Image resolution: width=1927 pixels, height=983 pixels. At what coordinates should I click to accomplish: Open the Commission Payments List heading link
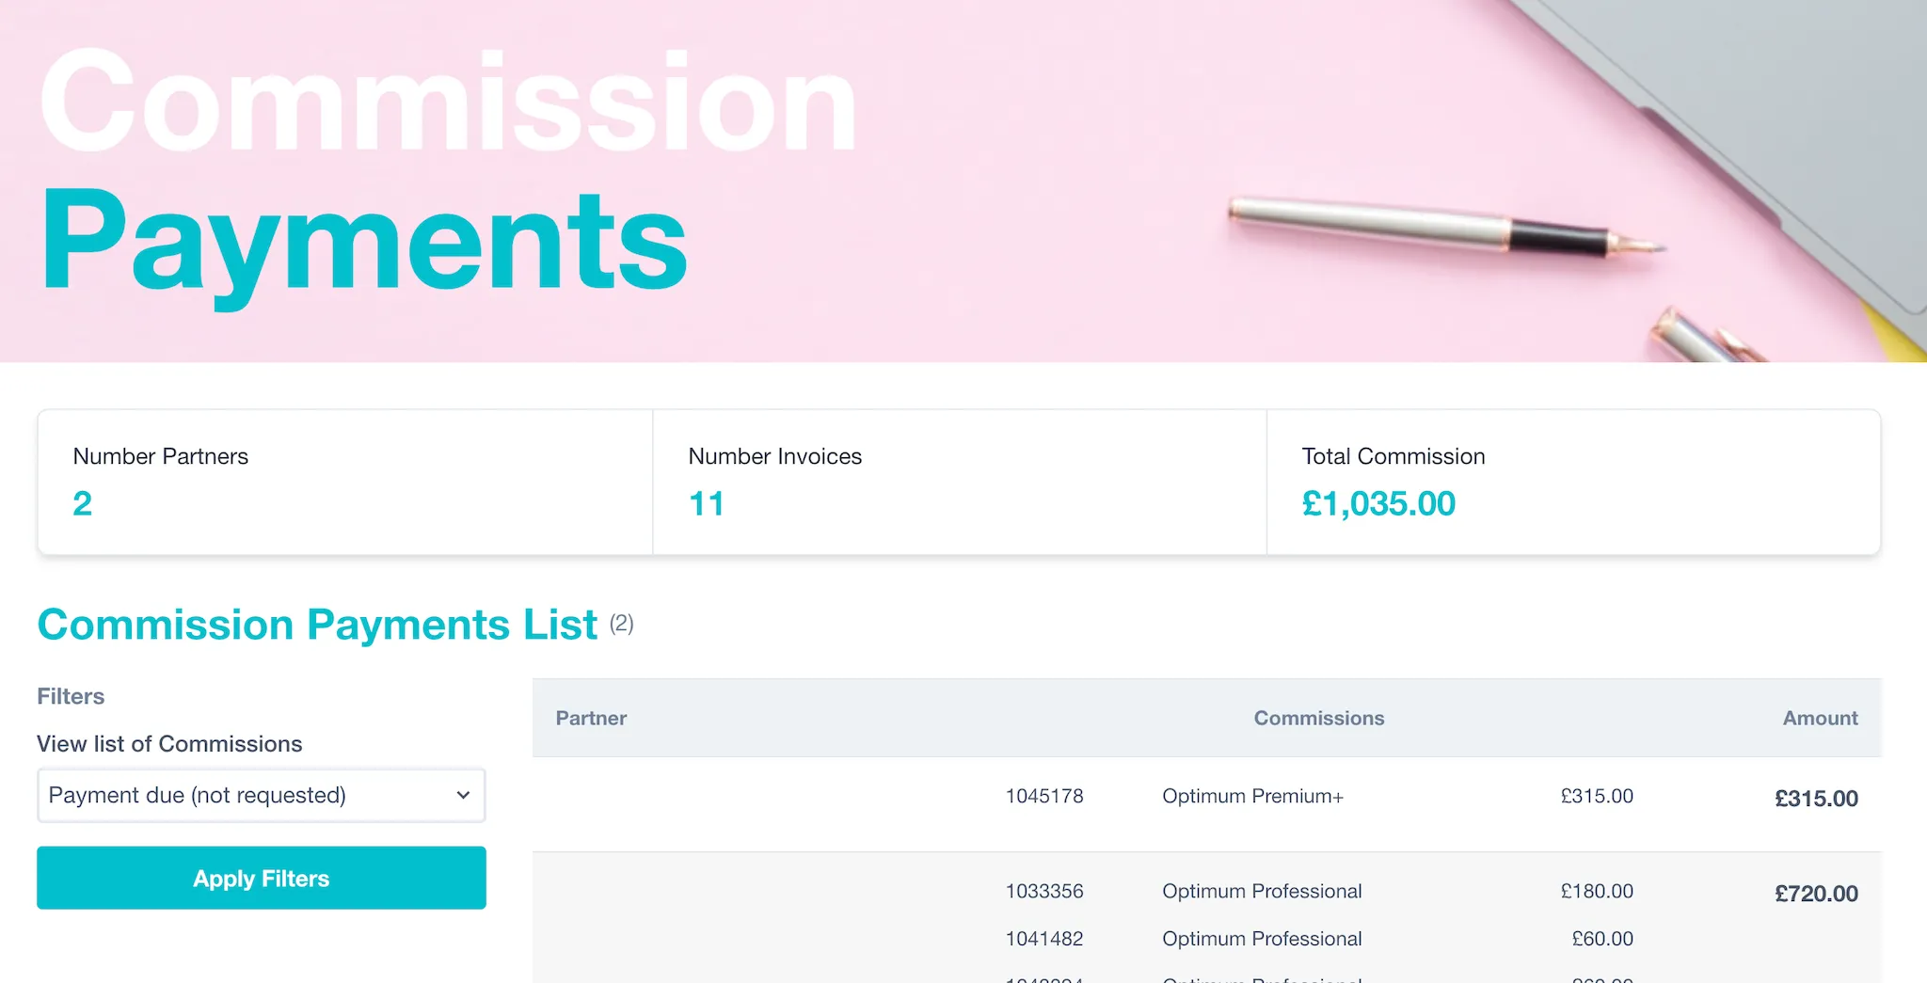coord(316,624)
